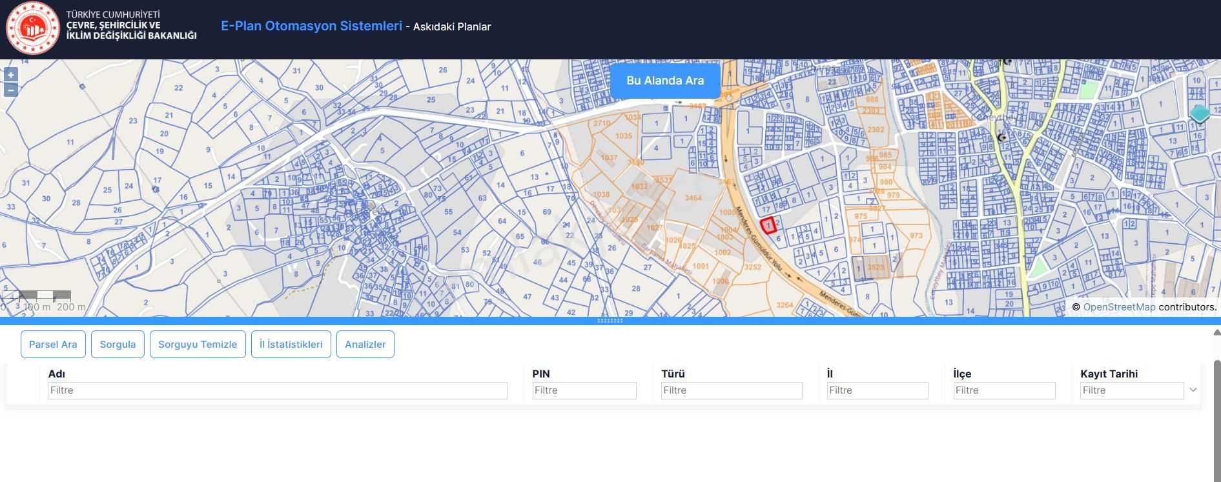Open the Analizler section
1221x482 pixels.
(365, 345)
